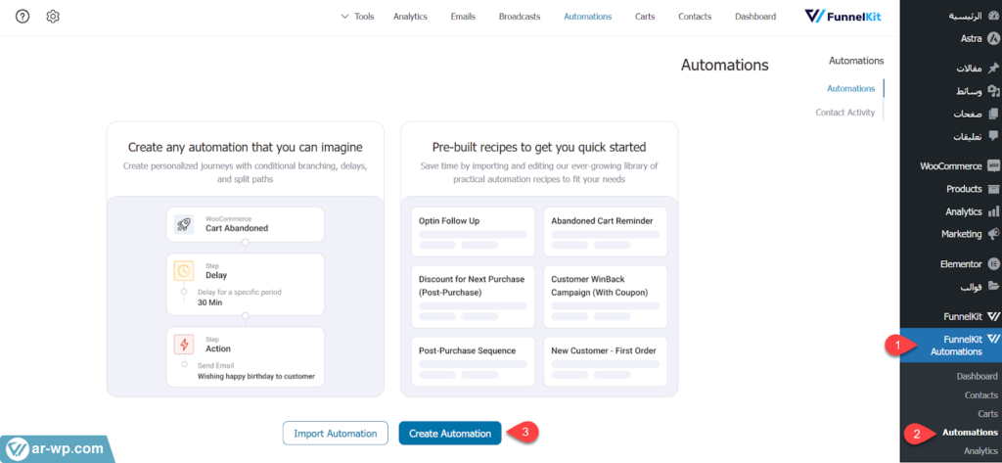The image size is (1002, 463).
Task: Go to the Carts top tab
Action: click(x=645, y=17)
